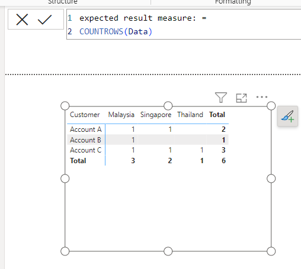Click the Structure ribbon group label
301x269 pixels.
pos(63,2)
